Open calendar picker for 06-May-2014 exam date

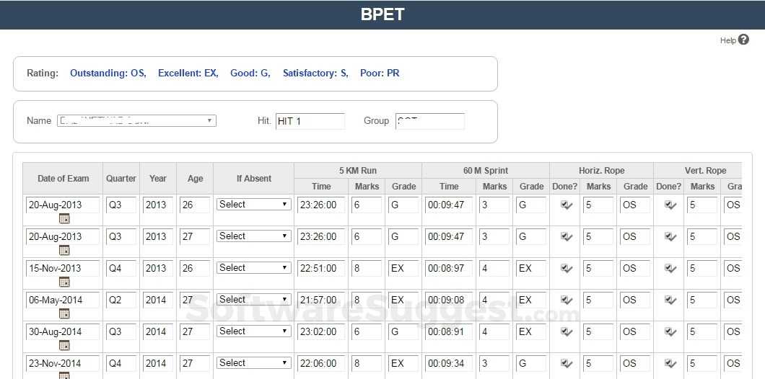(x=64, y=313)
